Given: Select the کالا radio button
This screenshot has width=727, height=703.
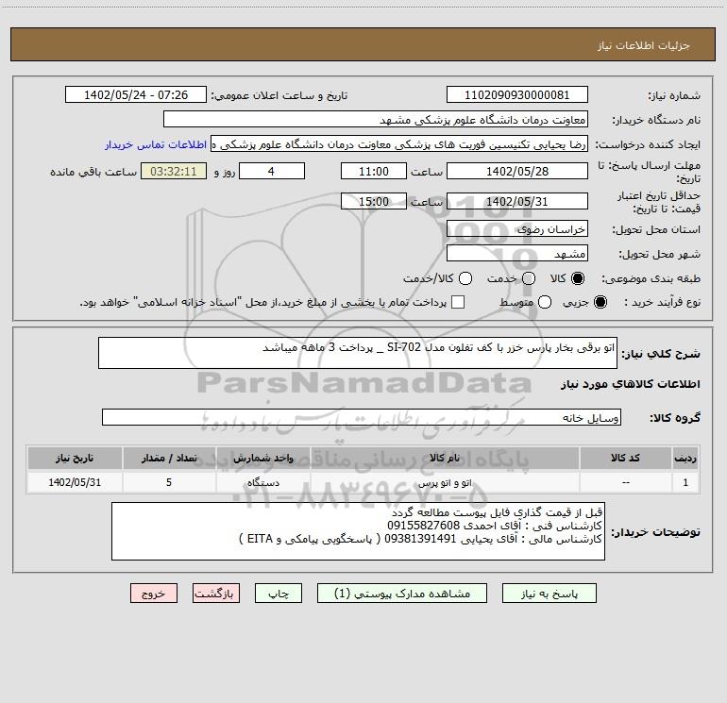Looking at the screenshot, I should tap(578, 278).
